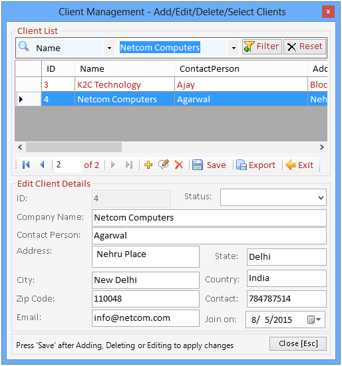Screen dimensions: 342x366
Task: Sort by Name column header
Action: pos(124,68)
